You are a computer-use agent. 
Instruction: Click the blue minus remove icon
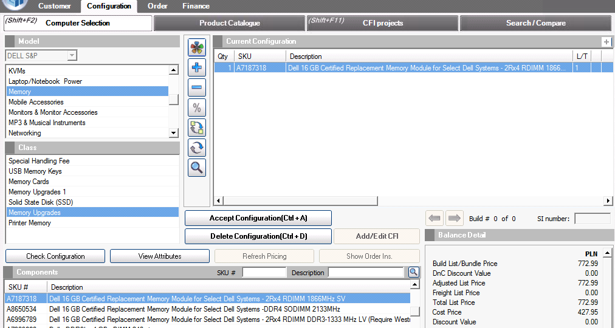point(197,88)
